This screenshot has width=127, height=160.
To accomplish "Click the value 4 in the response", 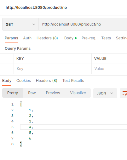I will [30, 127].
